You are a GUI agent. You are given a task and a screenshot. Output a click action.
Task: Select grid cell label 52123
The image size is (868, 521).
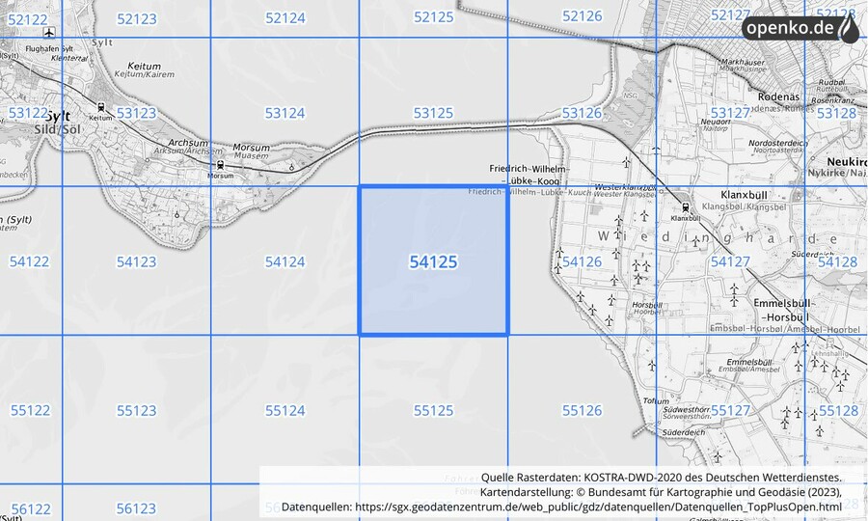coord(136,19)
